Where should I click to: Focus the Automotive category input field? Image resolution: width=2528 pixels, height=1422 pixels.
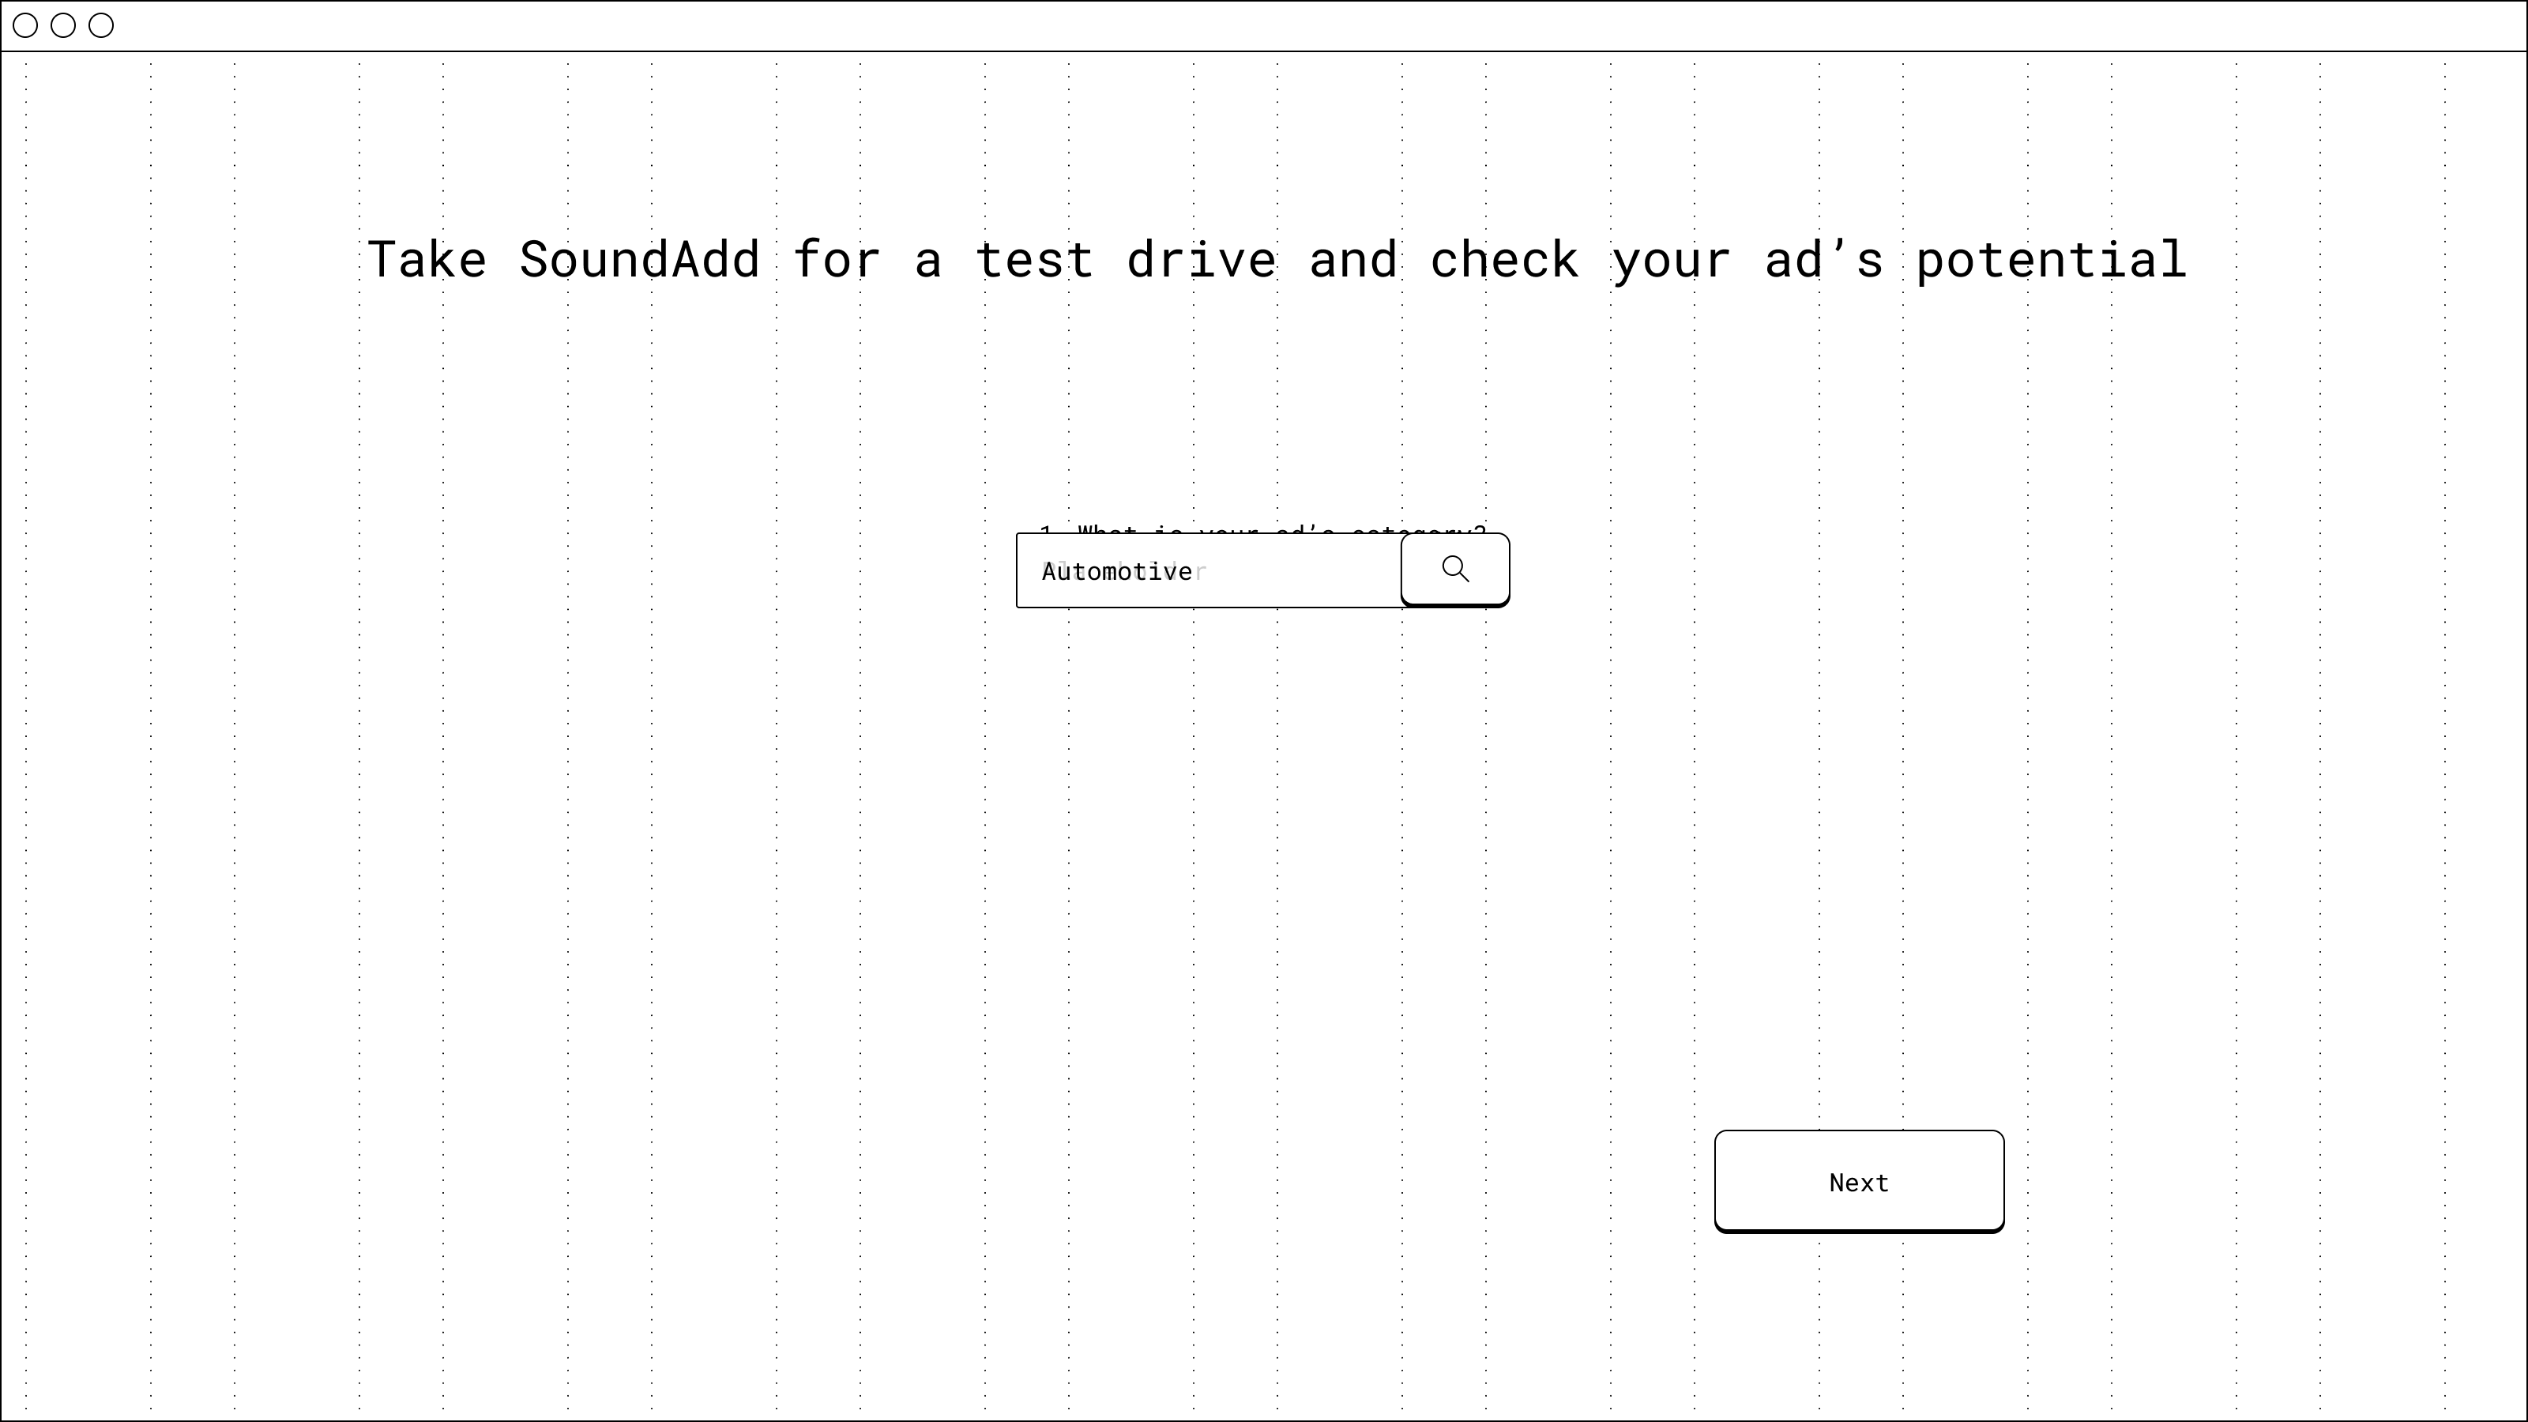1208,571
